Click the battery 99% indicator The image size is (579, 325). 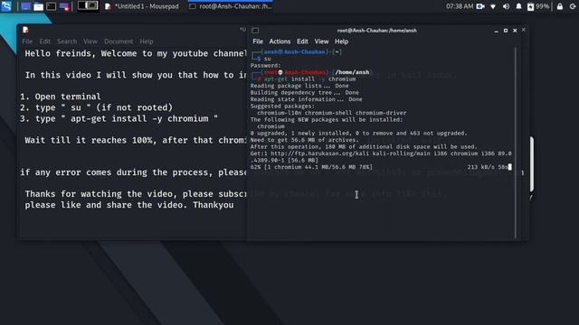tap(538, 6)
